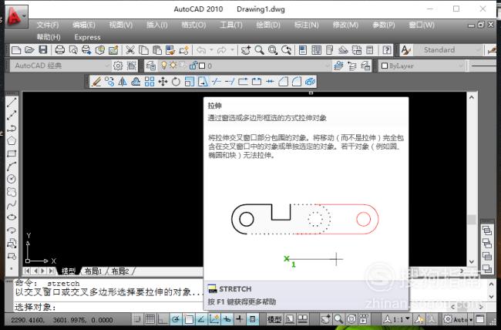Select the Erase tool in Modify toolbar
The height and width of the screenshot is (330, 501).
[96, 82]
